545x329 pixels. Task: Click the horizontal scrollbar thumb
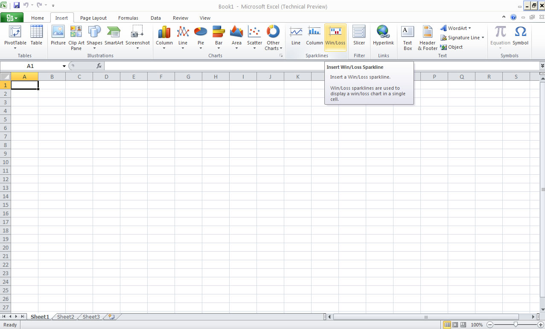[x=426, y=317]
